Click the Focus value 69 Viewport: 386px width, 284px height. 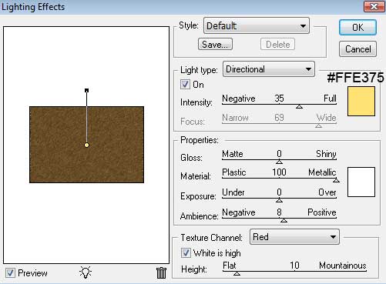(x=279, y=118)
